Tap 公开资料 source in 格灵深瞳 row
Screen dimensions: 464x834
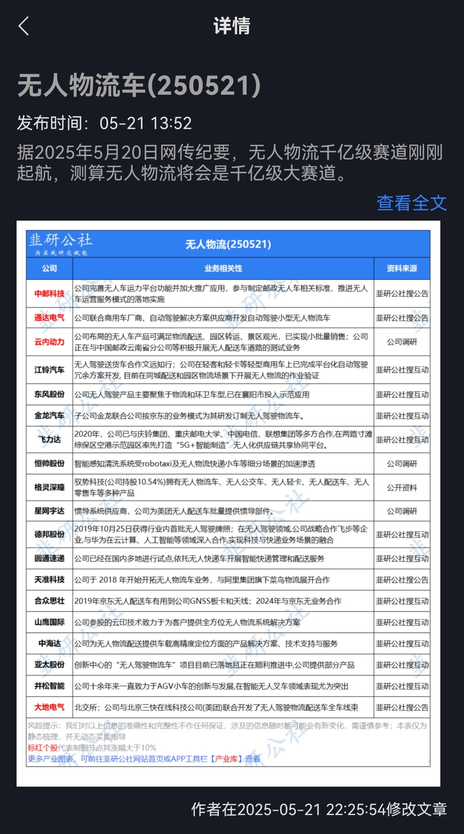(x=402, y=487)
